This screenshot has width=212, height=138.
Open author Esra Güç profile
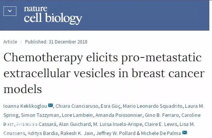pos(110,106)
